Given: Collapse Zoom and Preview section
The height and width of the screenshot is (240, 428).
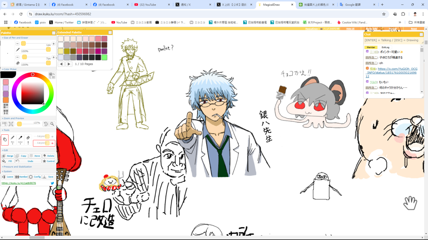Looking at the screenshot, I should (x=13, y=118).
